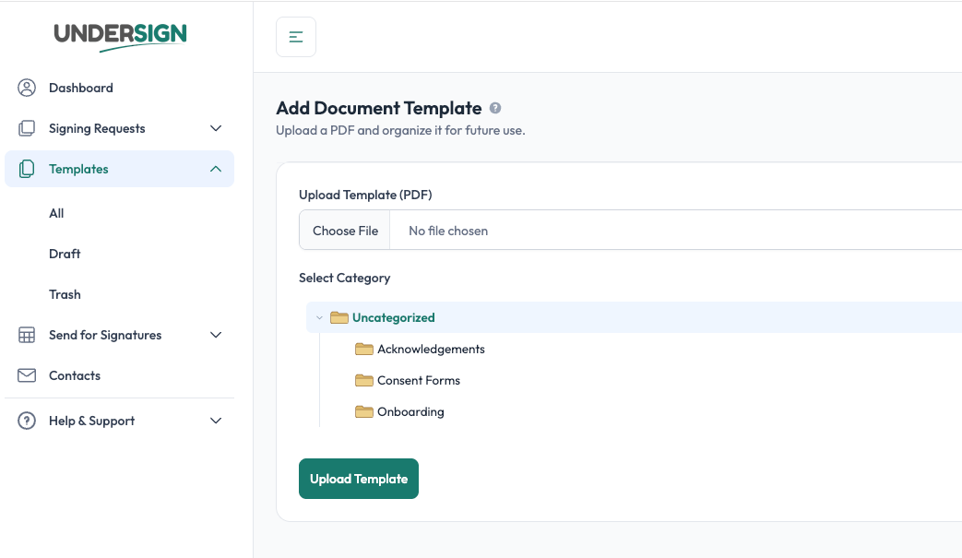The width and height of the screenshot is (962, 558).
Task: Click the Consent Forms folder icon
Action: click(x=363, y=380)
